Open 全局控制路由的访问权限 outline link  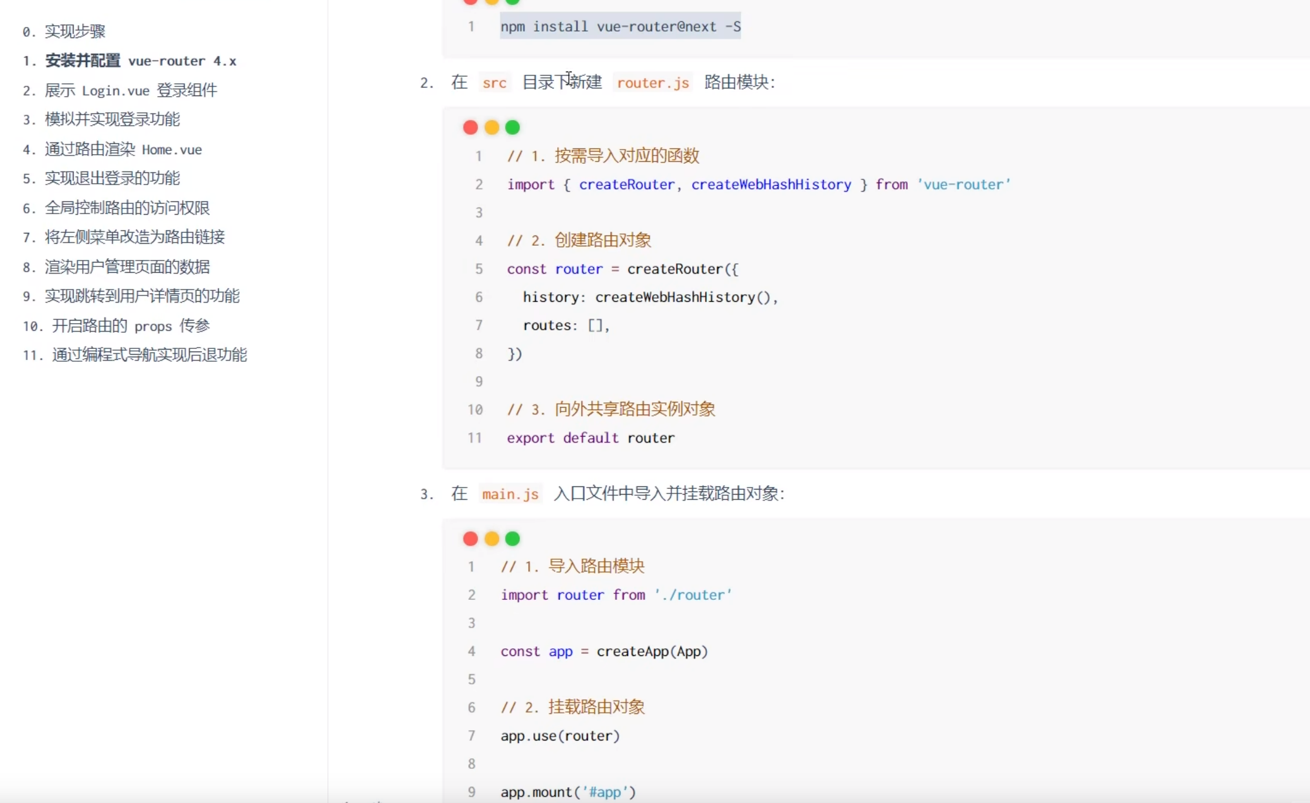click(127, 208)
